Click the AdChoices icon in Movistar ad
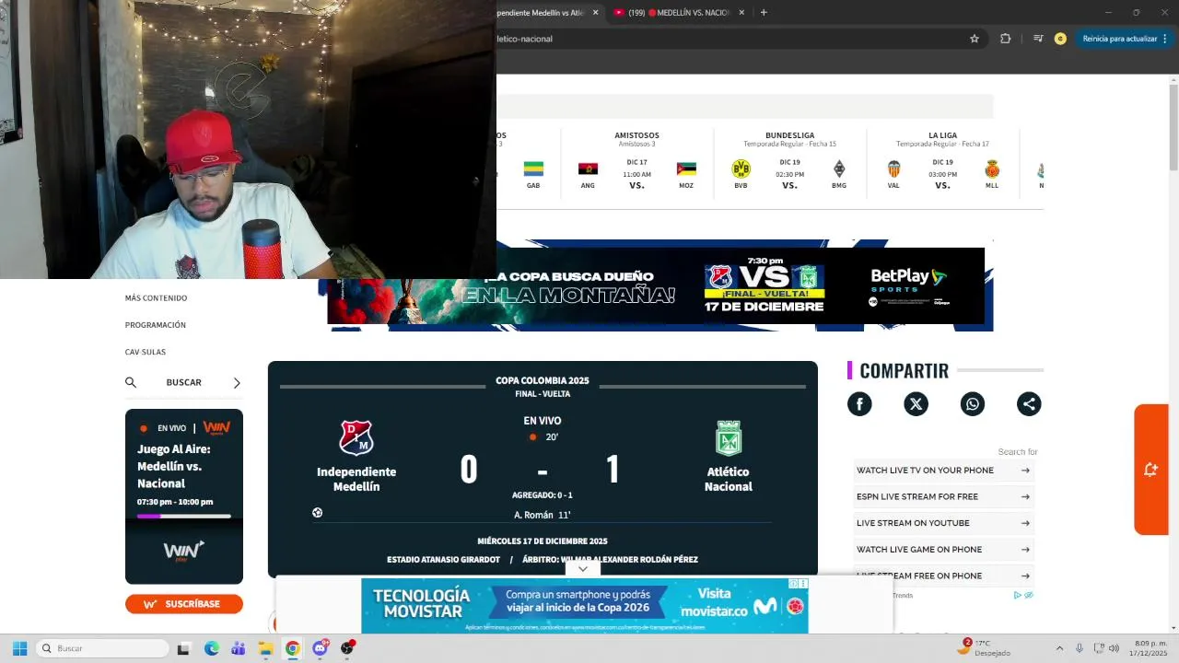The width and height of the screenshot is (1179, 663). pyautogui.click(x=794, y=583)
